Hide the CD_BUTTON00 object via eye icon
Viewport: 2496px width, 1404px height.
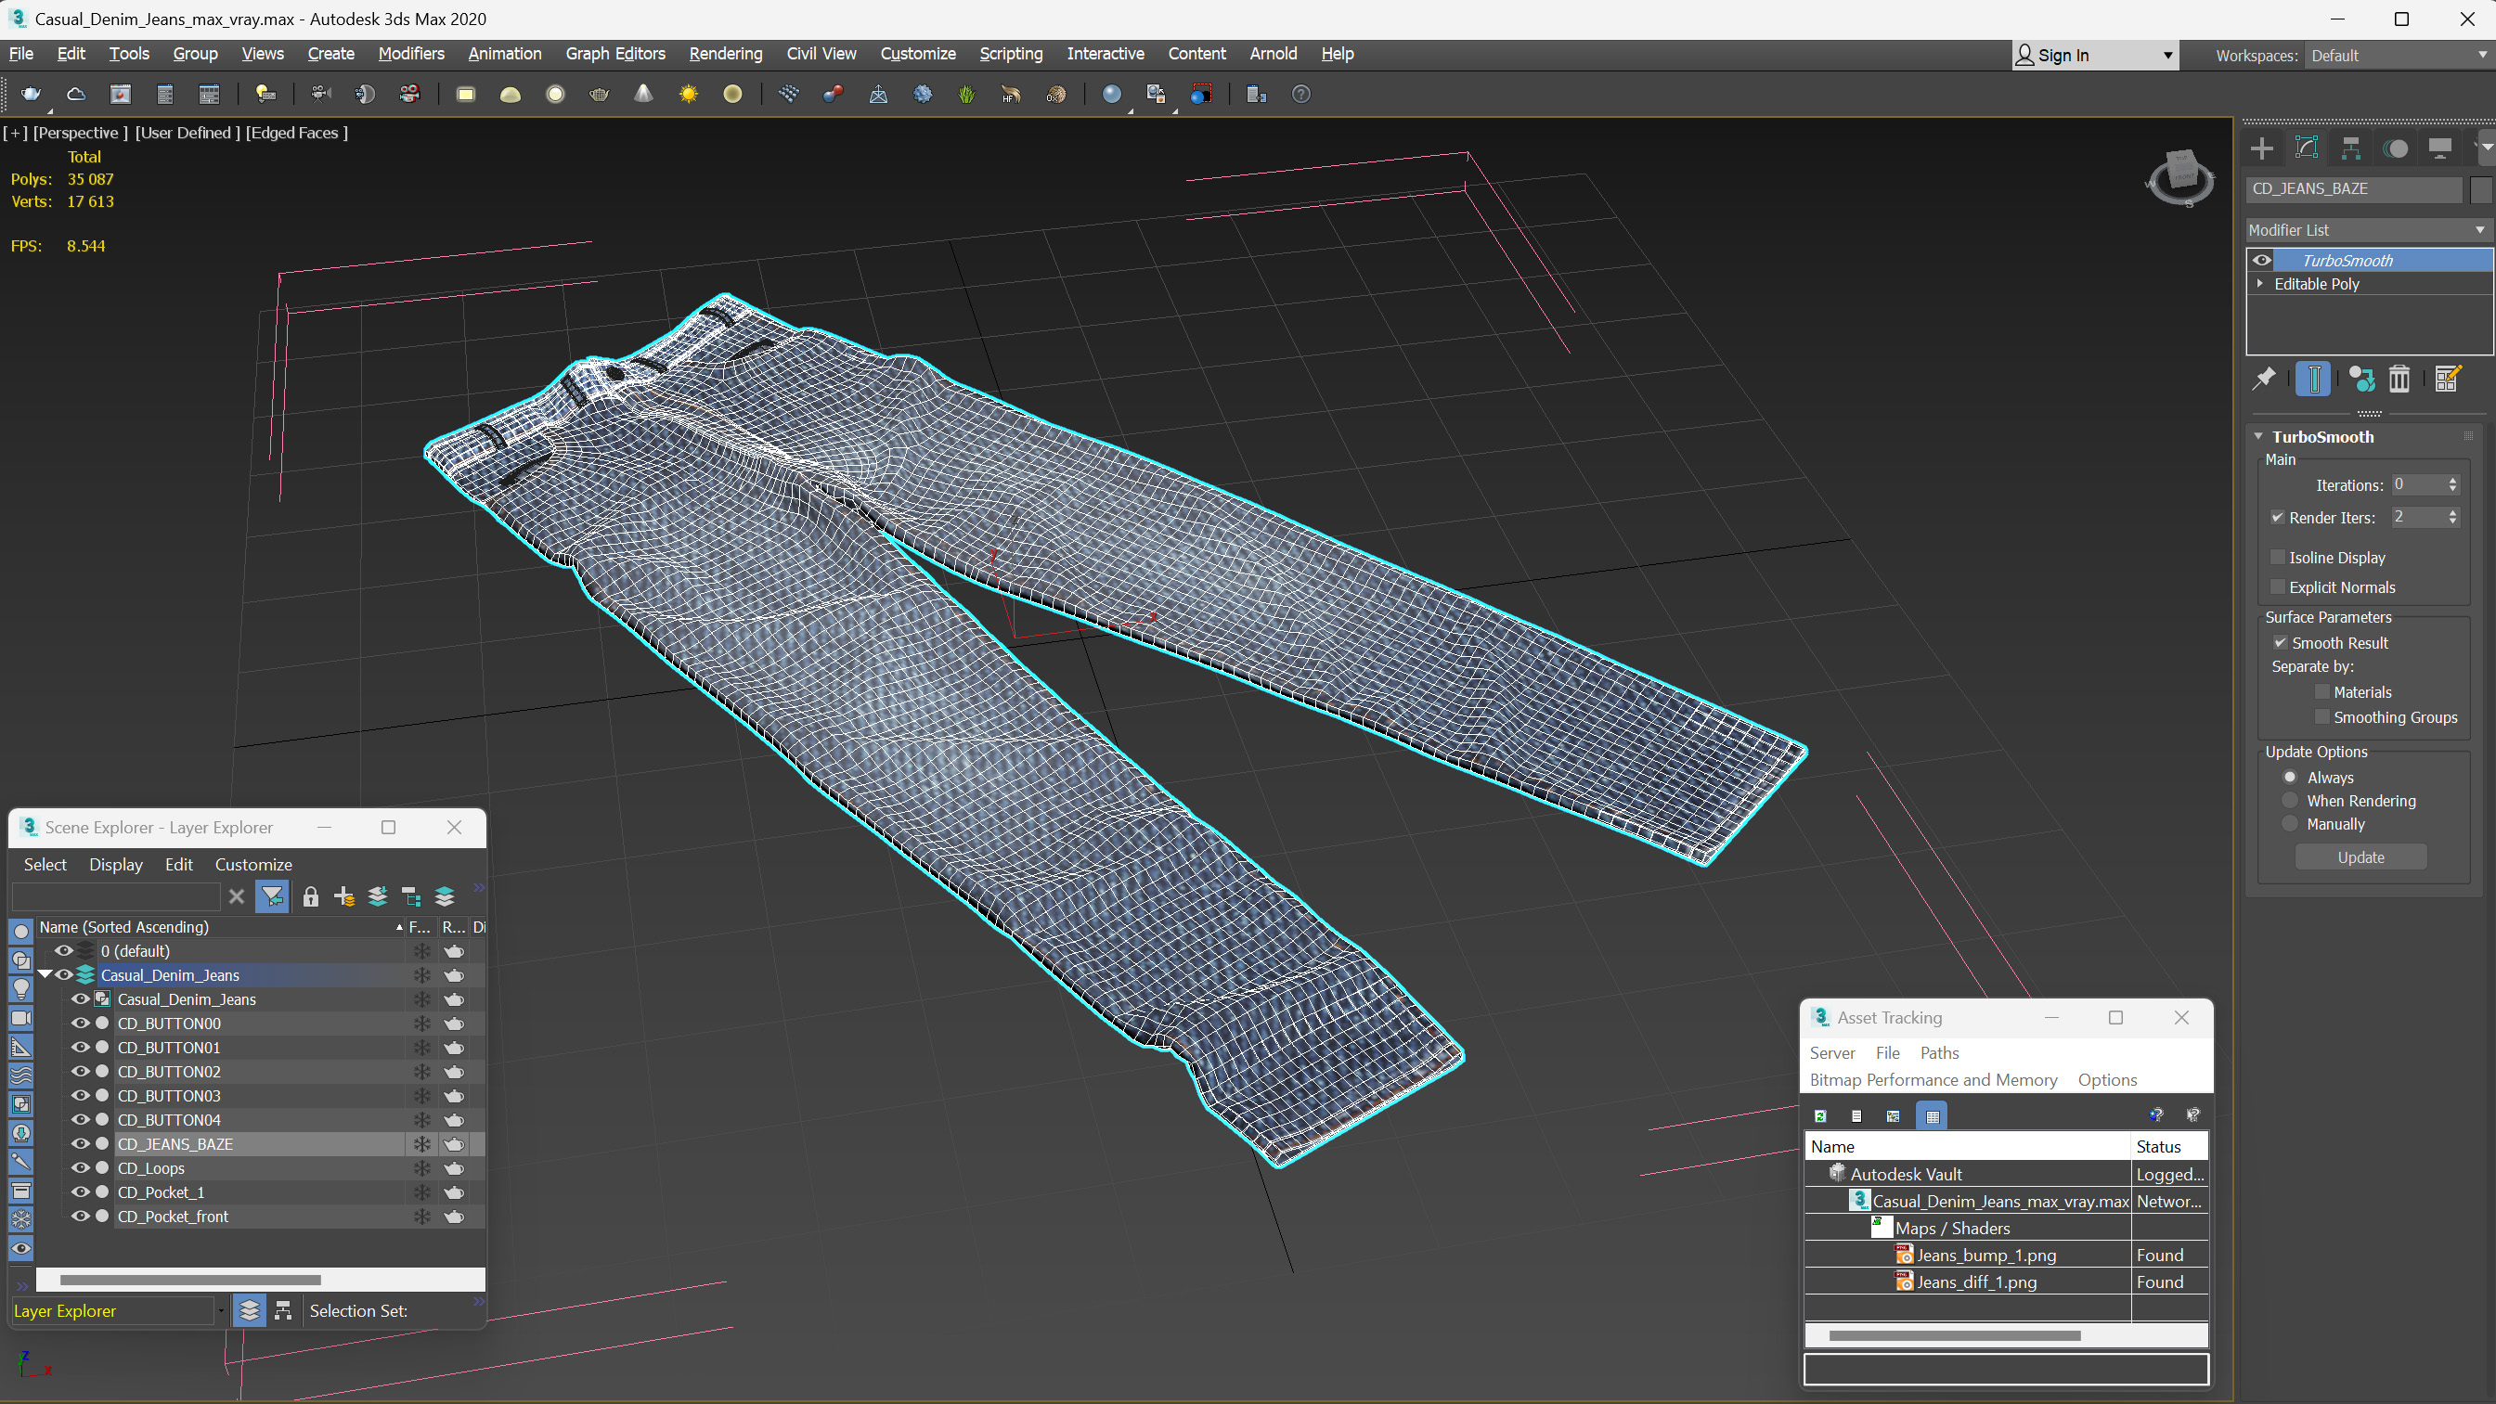coord(81,1024)
